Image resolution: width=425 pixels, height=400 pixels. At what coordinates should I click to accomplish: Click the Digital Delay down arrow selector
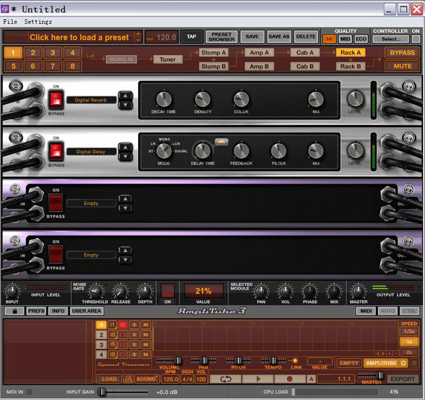pos(126,157)
